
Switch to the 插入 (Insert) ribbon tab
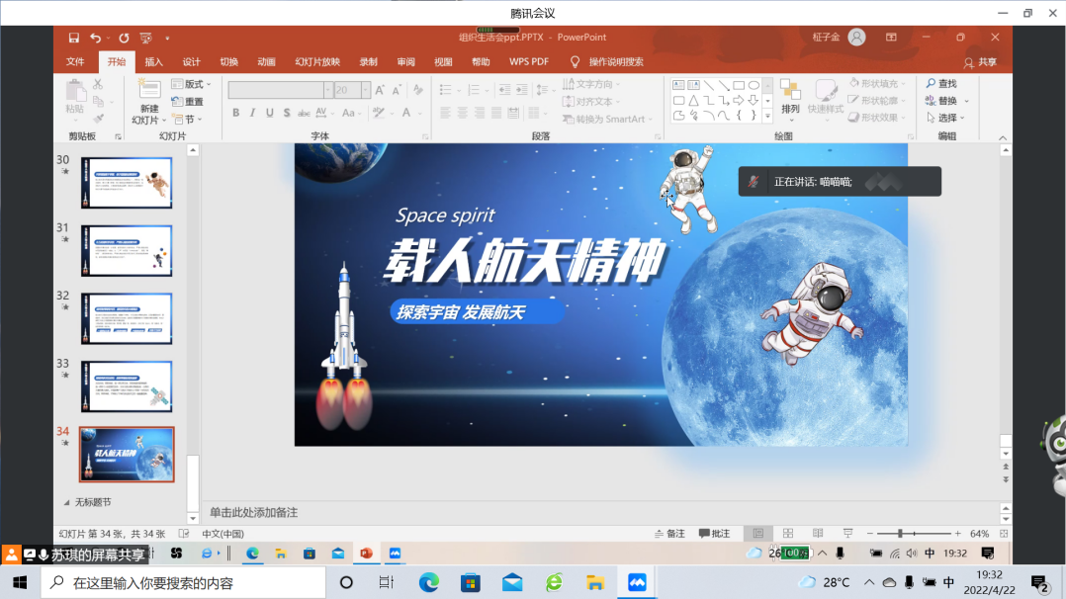pos(153,61)
